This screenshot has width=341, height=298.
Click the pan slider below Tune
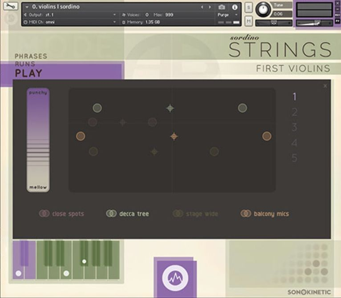tap(274, 23)
